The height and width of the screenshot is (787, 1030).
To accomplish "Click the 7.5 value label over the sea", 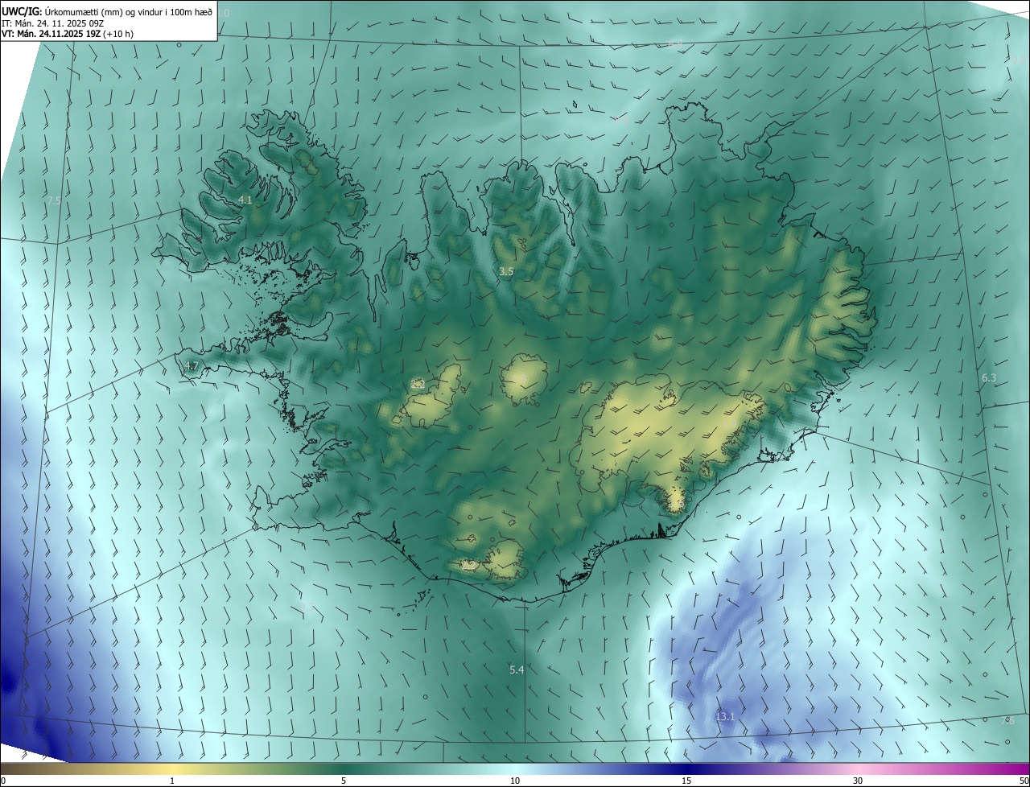I will pos(54,200).
